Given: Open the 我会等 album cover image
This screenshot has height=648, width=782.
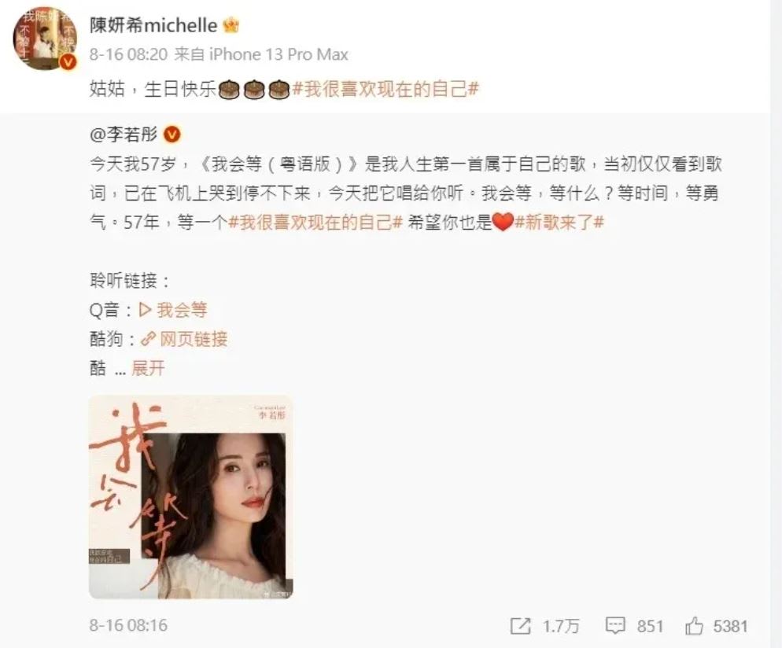Looking at the screenshot, I should [191, 497].
